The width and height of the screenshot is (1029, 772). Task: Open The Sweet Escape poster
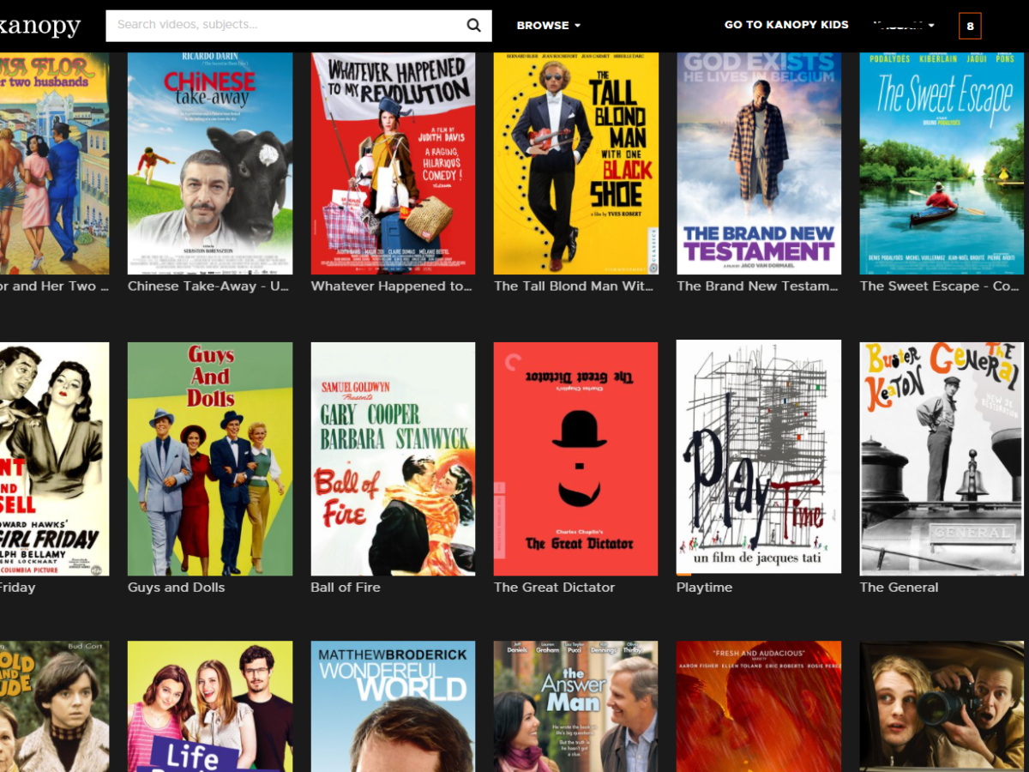point(942,163)
